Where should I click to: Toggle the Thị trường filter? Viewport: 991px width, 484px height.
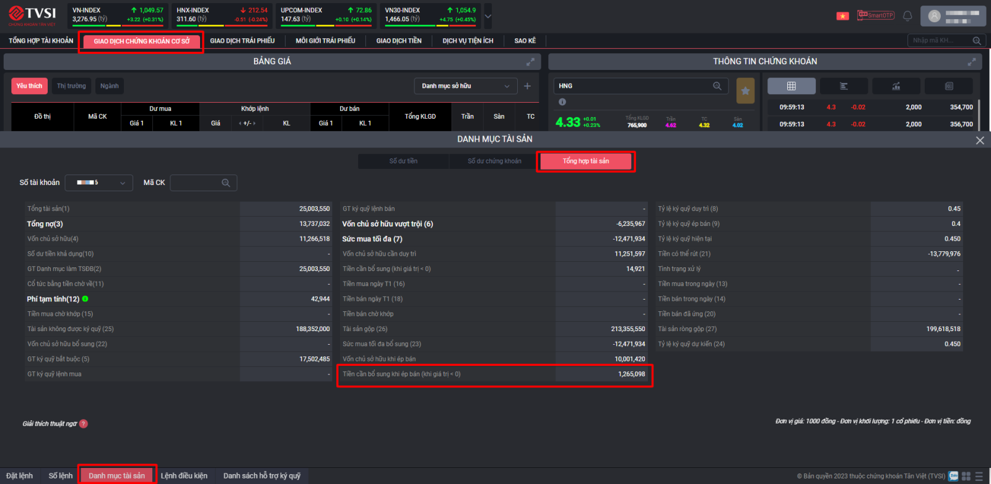[71, 86]
